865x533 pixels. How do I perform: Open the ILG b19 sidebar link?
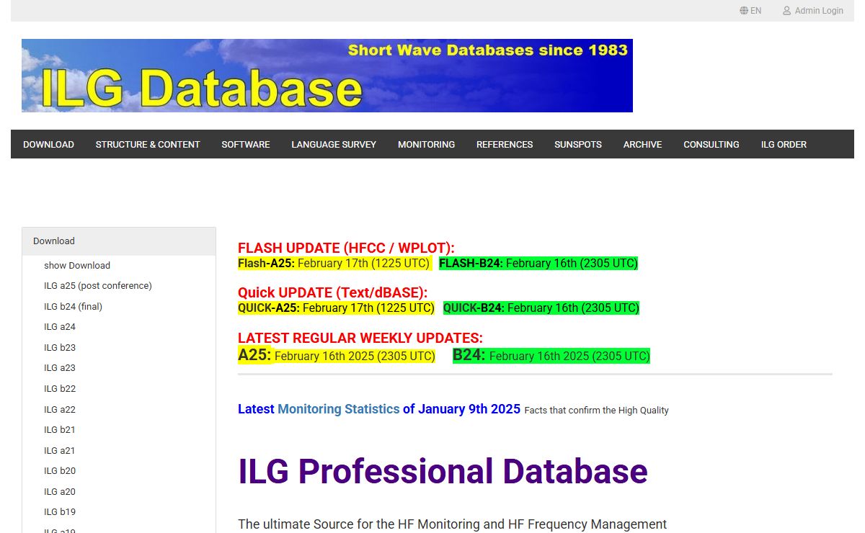(60, 512)
